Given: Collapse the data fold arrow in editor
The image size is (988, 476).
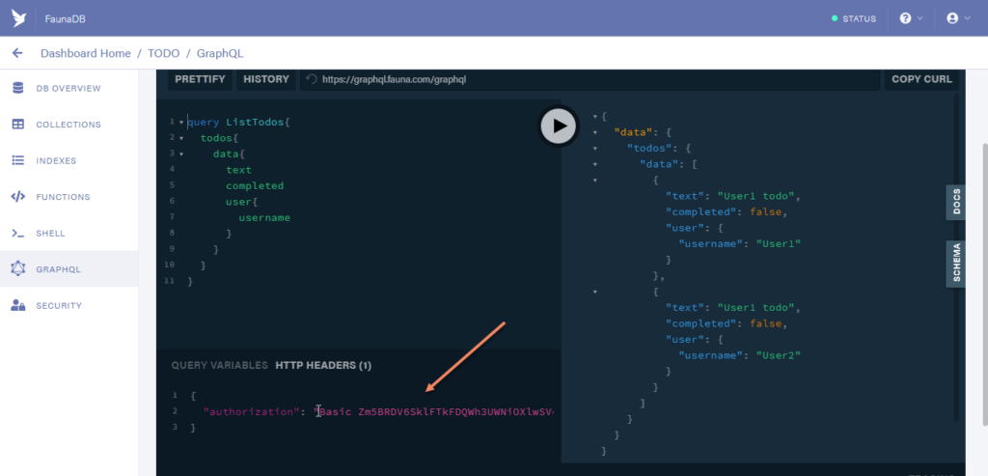Looking at the screenshot, I should 181,154.
